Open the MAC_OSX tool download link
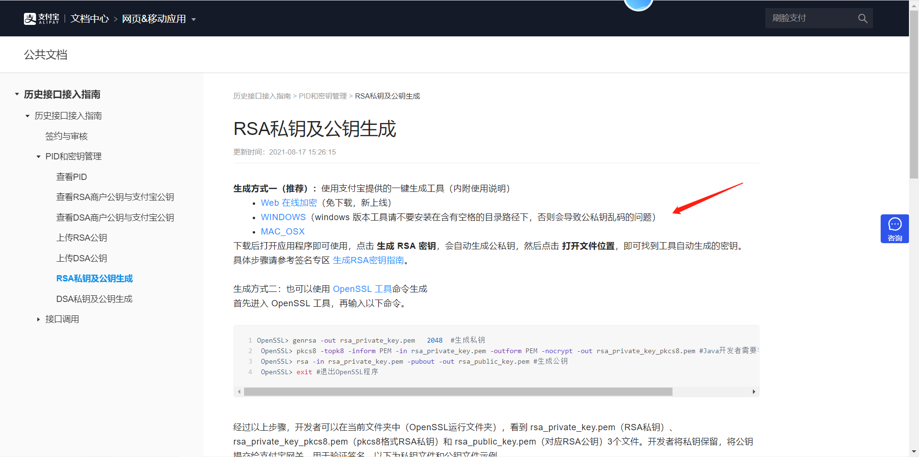 point(282,232)
